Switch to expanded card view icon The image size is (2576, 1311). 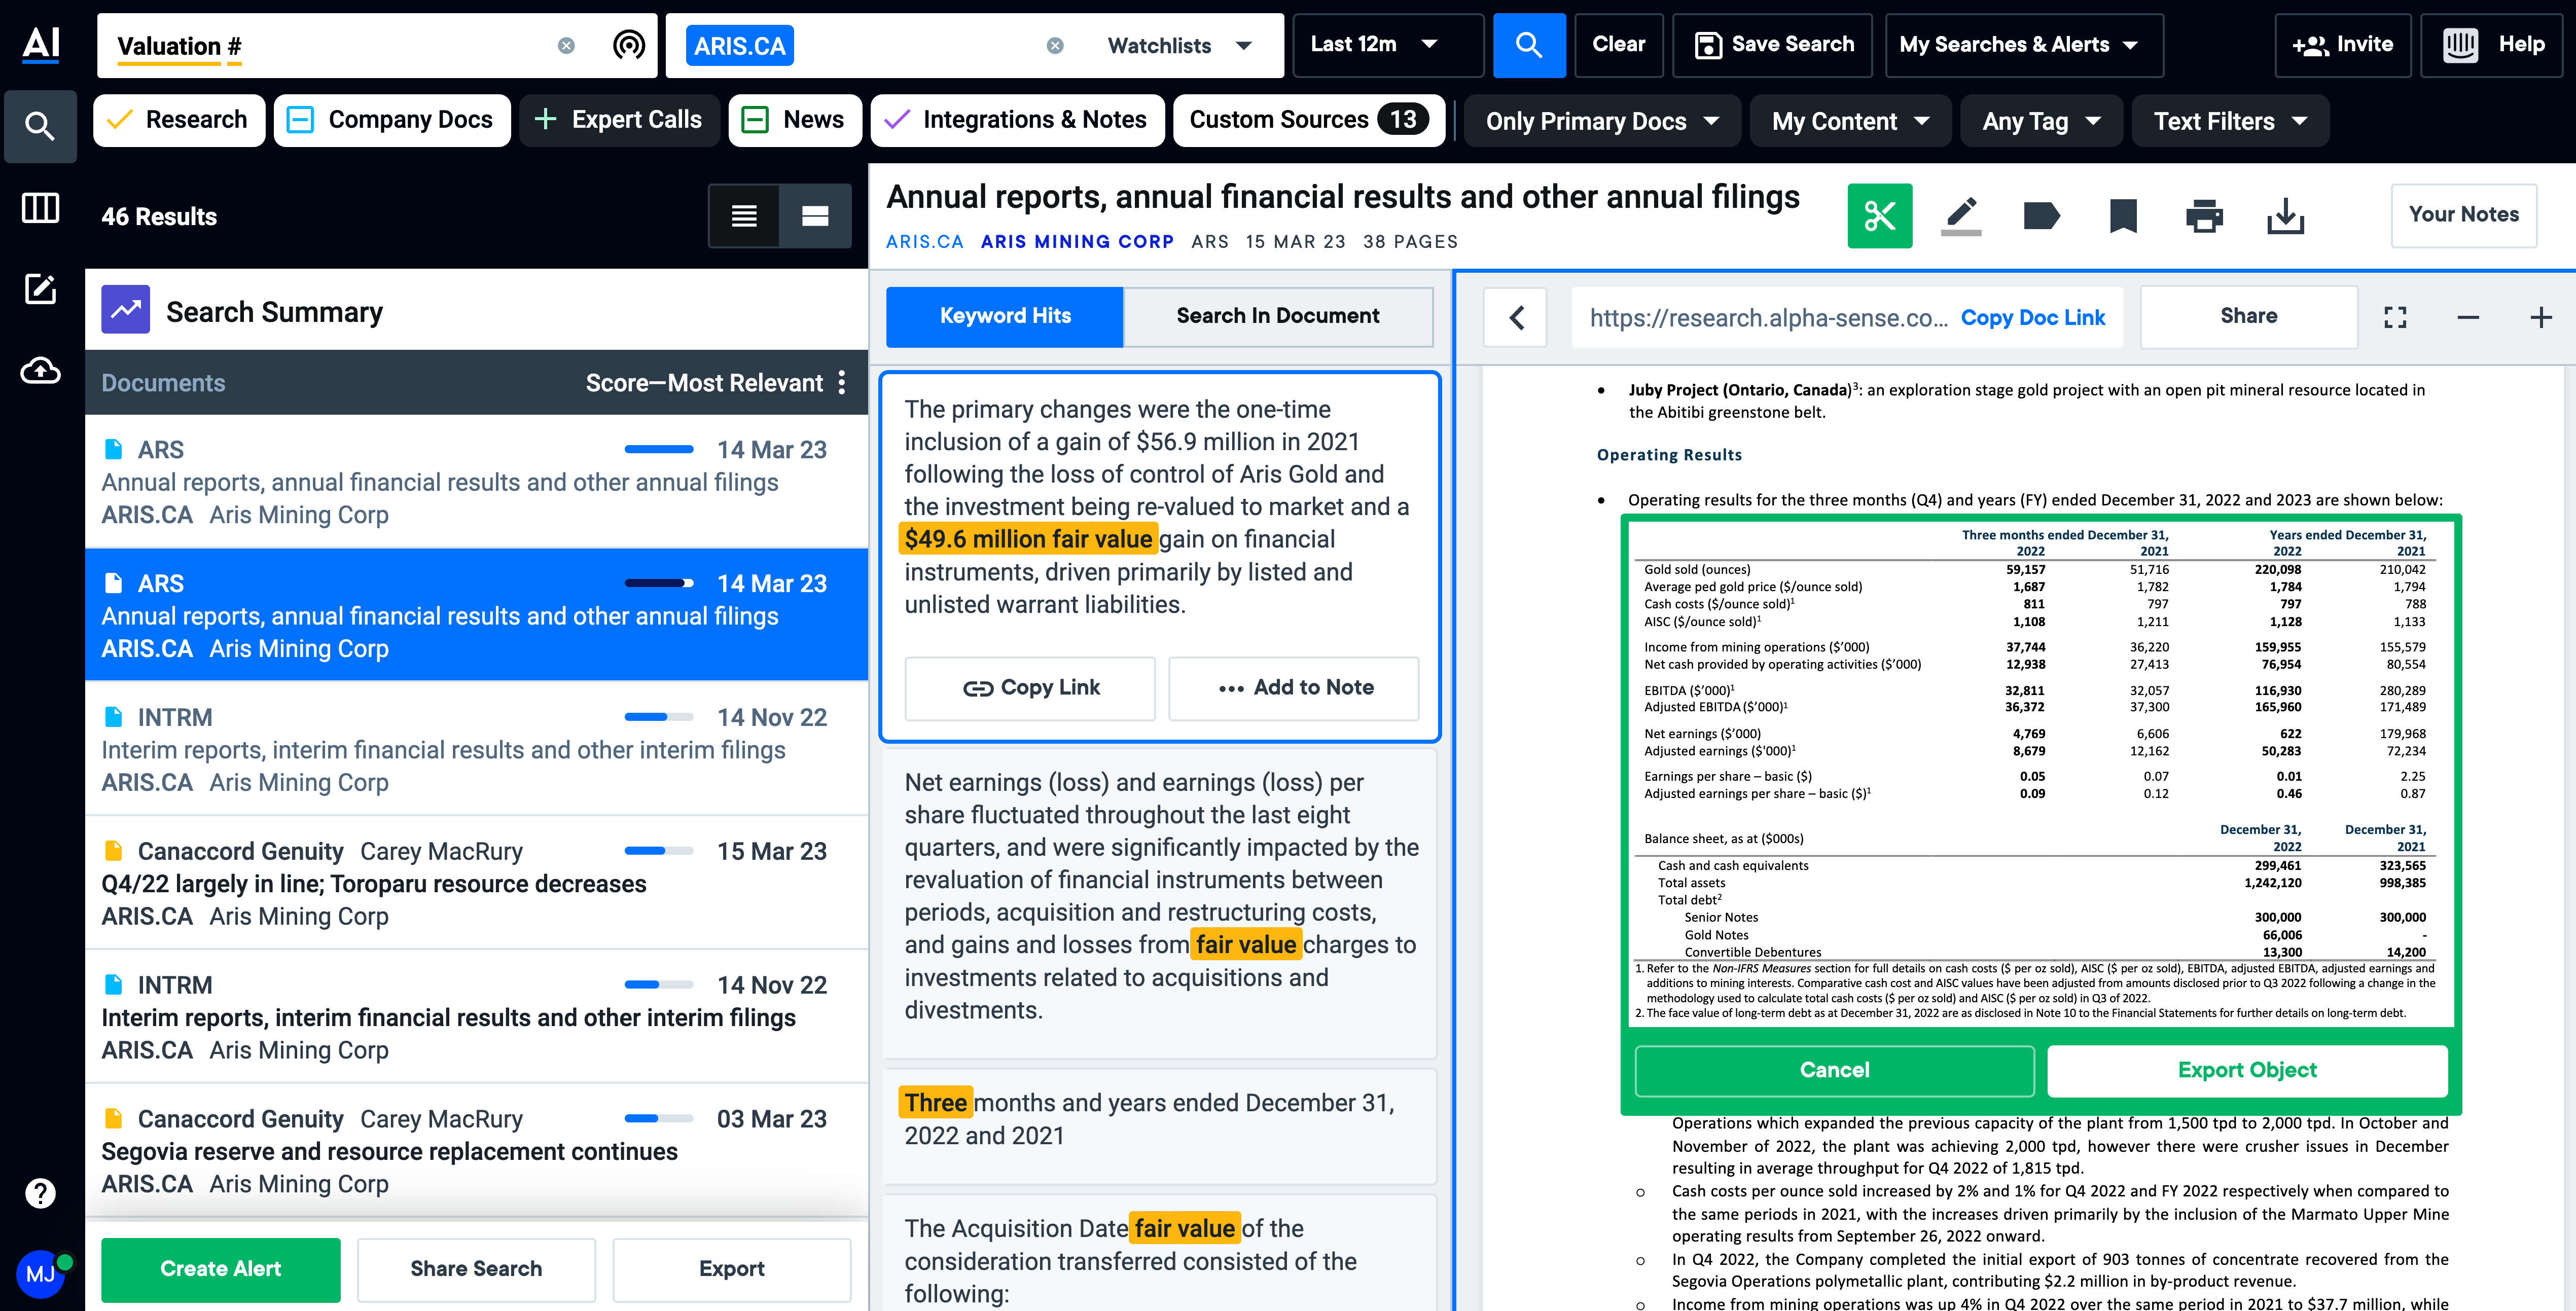pyautogui.click(x=815, y=216)
